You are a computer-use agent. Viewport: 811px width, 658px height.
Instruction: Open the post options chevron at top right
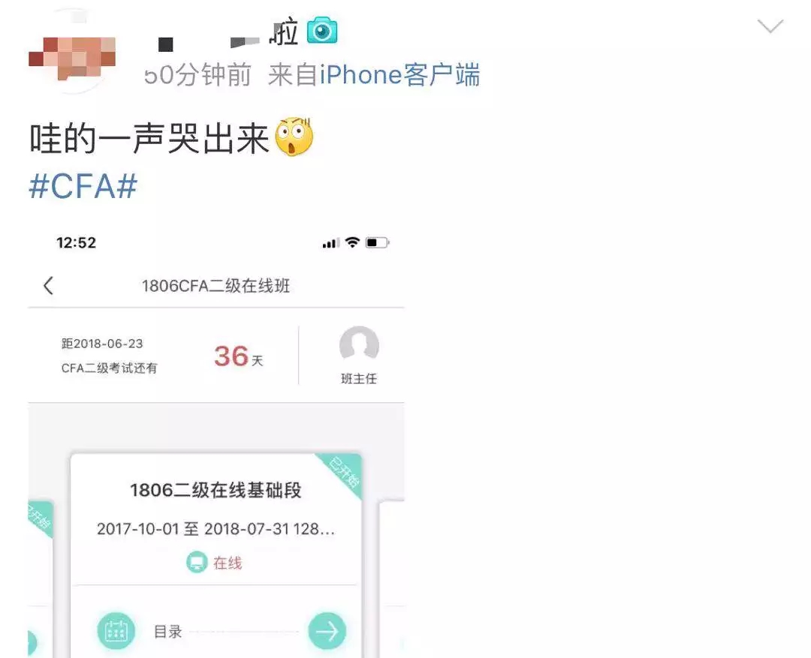click(770, 26)
